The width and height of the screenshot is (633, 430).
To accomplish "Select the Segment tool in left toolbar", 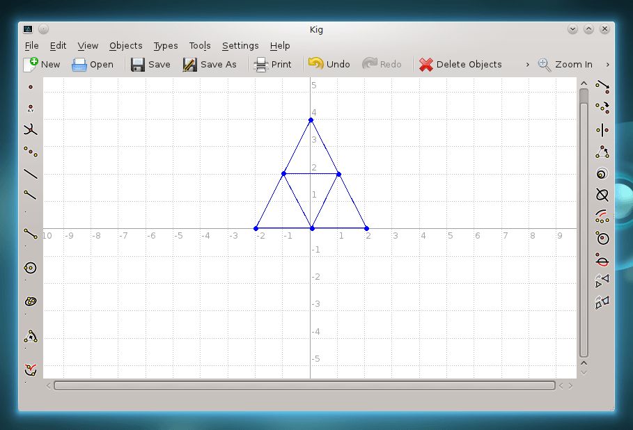I will point(30,234).
